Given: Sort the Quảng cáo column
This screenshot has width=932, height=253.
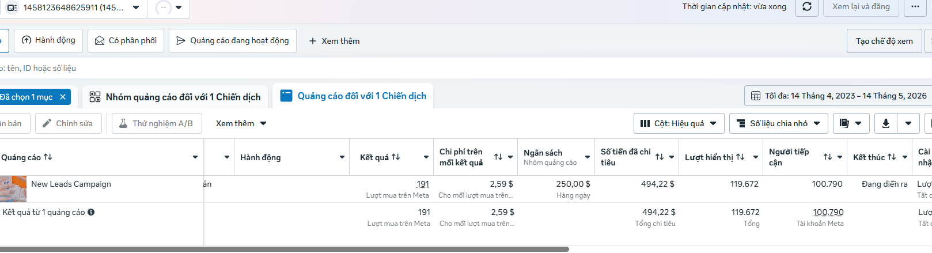Looking at the screenshot, I should (x=48, y=157).
